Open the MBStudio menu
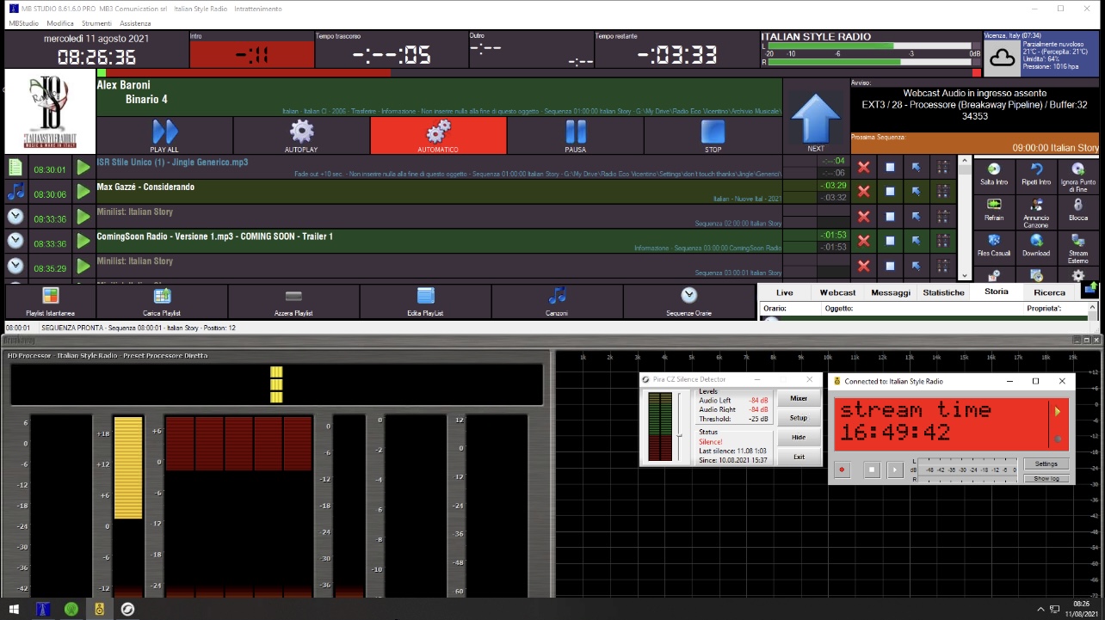The image size is (1105, 620). 22,23
